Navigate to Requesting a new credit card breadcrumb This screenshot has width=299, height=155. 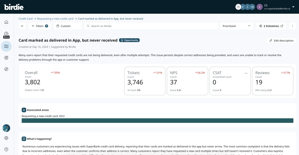pos(55,19)
